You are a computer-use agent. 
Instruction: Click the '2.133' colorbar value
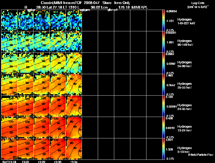(169, 97)
